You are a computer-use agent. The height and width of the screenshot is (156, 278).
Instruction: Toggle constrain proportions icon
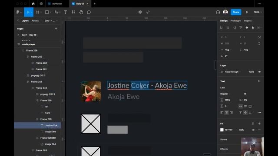pos(259,43)
